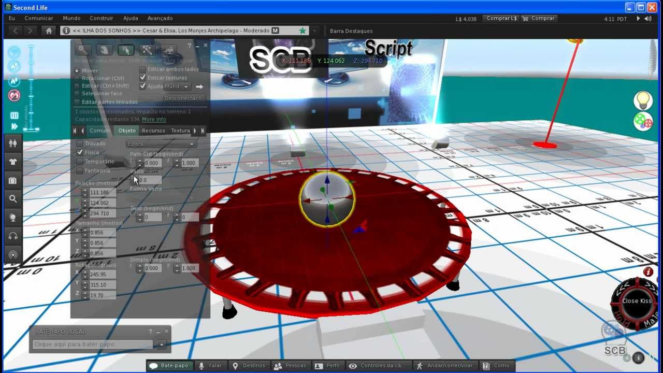Click the Comprar shopping cart button
663x373 pixels.
[x=539, y=18]
